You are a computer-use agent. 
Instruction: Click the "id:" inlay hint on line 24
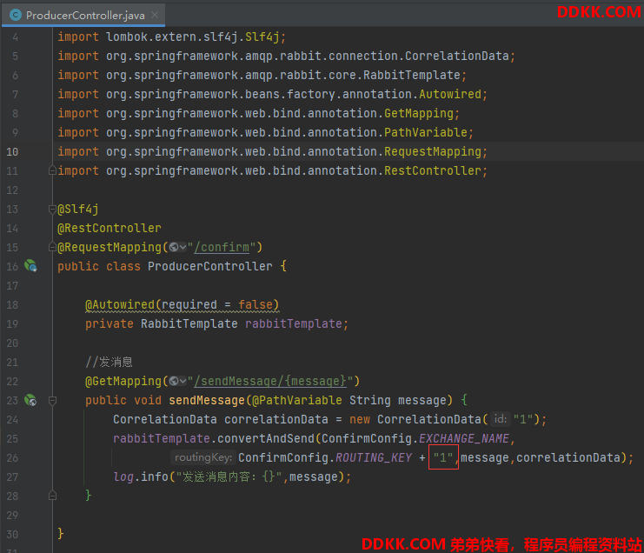click(x=501, y=419)
